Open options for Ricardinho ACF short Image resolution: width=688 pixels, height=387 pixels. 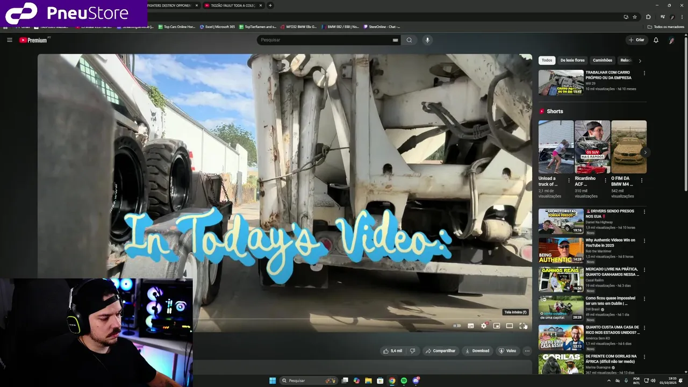pos(605,181)
